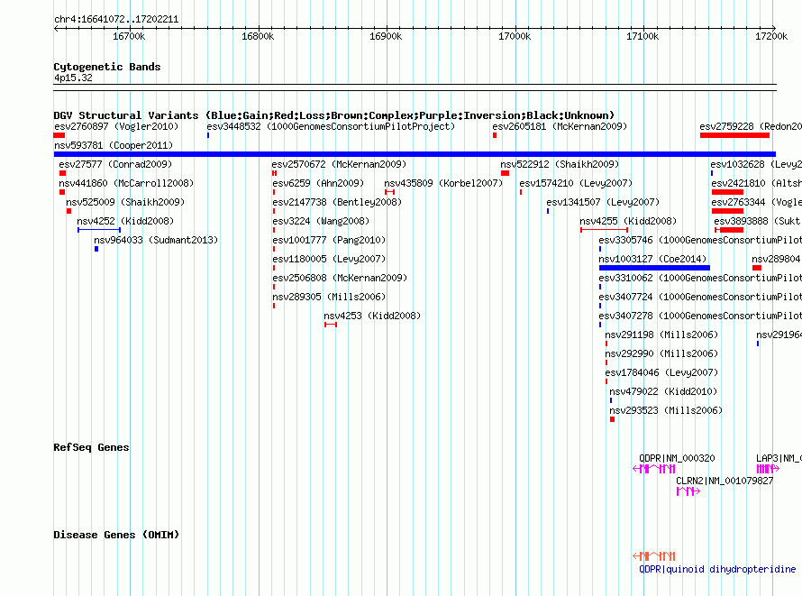
Task: Click the esv6259 (Ahn2009) label
Action: tap(318, 183)
